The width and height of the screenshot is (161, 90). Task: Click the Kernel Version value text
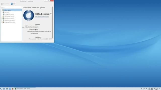(43, 31)
